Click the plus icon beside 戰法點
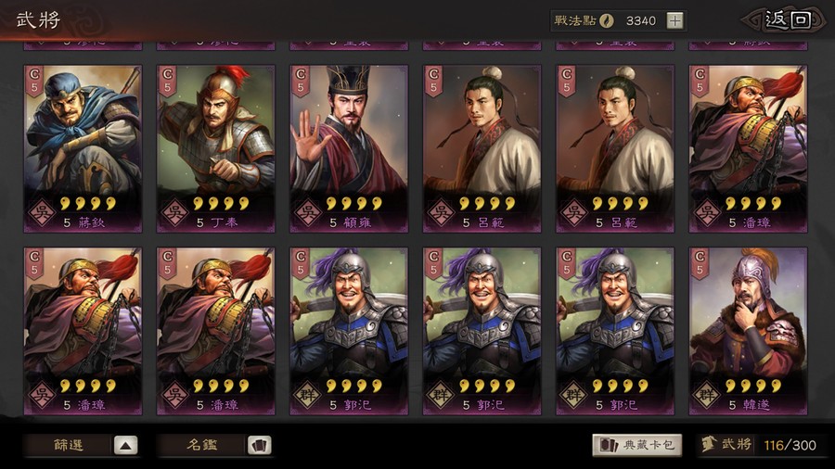Image resolution: width=835 pixels, height=469 pixels. (674, 21)
